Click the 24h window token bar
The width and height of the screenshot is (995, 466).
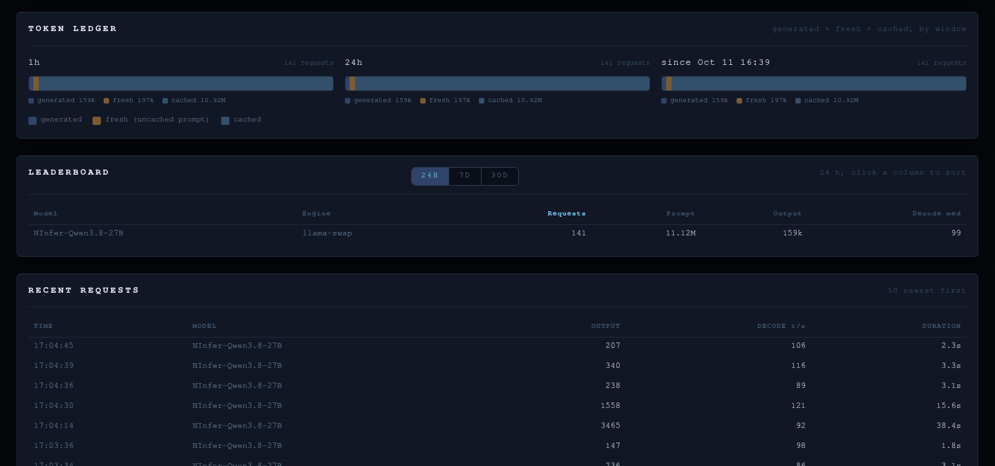(497, 84)
